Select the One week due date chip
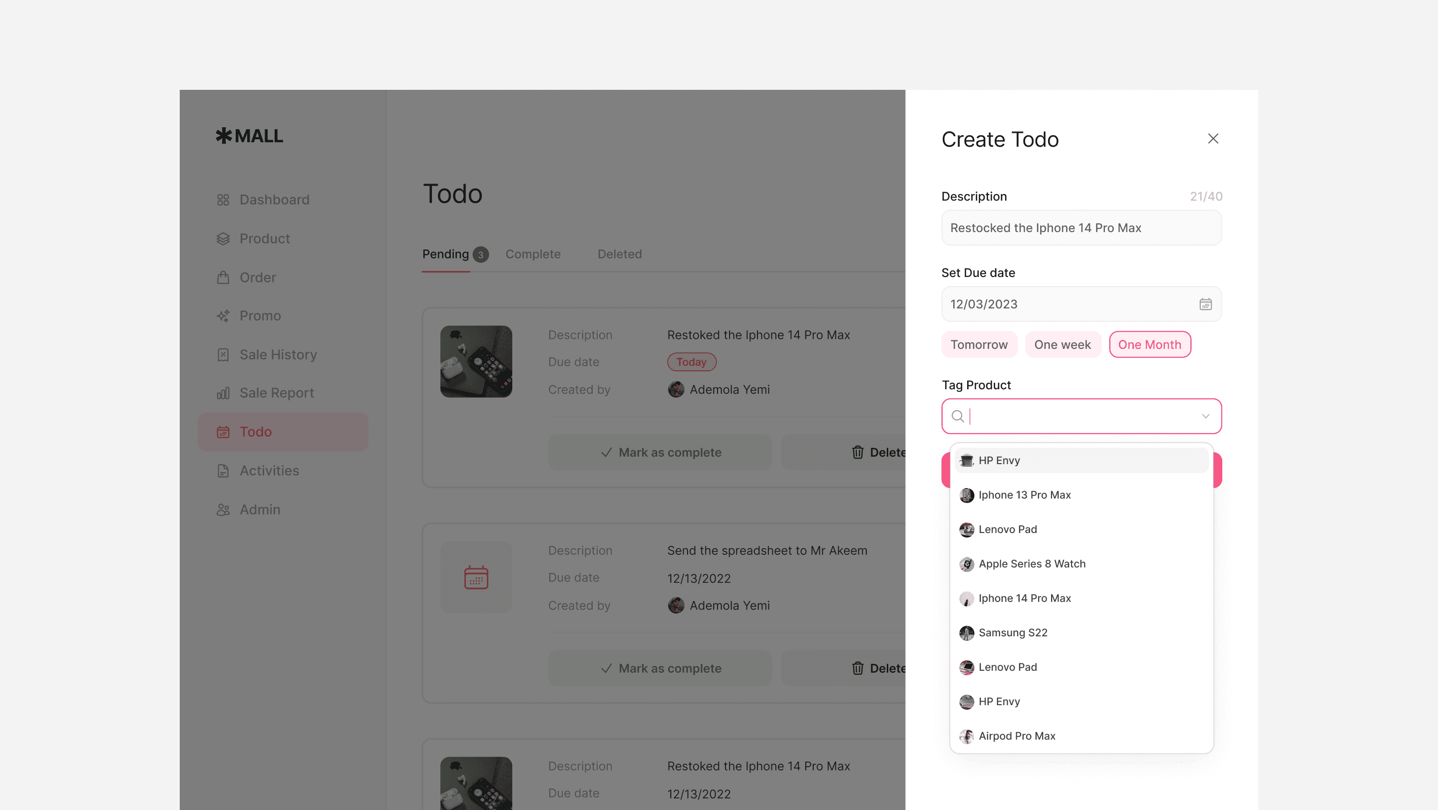 coord(1062,345)
